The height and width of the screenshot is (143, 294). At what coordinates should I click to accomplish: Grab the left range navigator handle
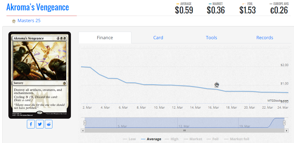85,123
